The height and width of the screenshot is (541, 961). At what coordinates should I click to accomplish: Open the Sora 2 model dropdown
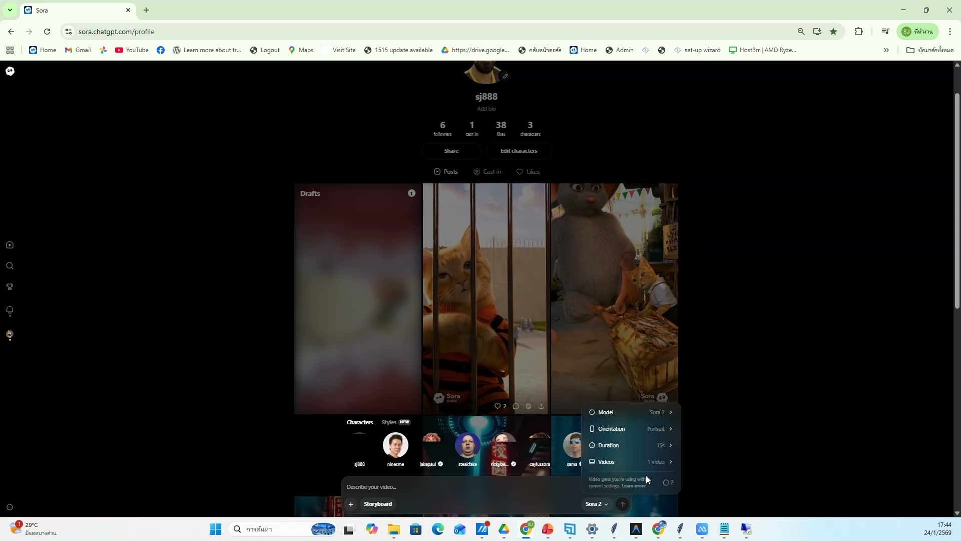pyautogui.click(x=597, y=504)
